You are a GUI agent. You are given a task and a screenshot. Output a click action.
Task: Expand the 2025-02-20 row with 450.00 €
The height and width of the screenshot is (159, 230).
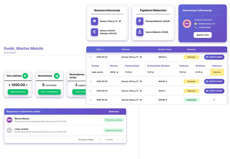pos(90,81)
